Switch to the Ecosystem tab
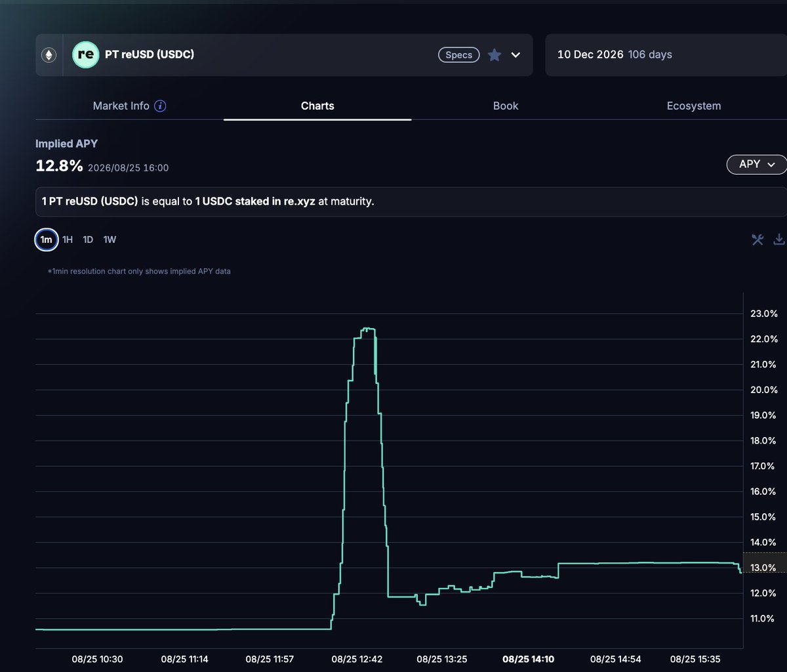Image resolution: width=787 pixels, height=672 pixels. click(694, 106)
